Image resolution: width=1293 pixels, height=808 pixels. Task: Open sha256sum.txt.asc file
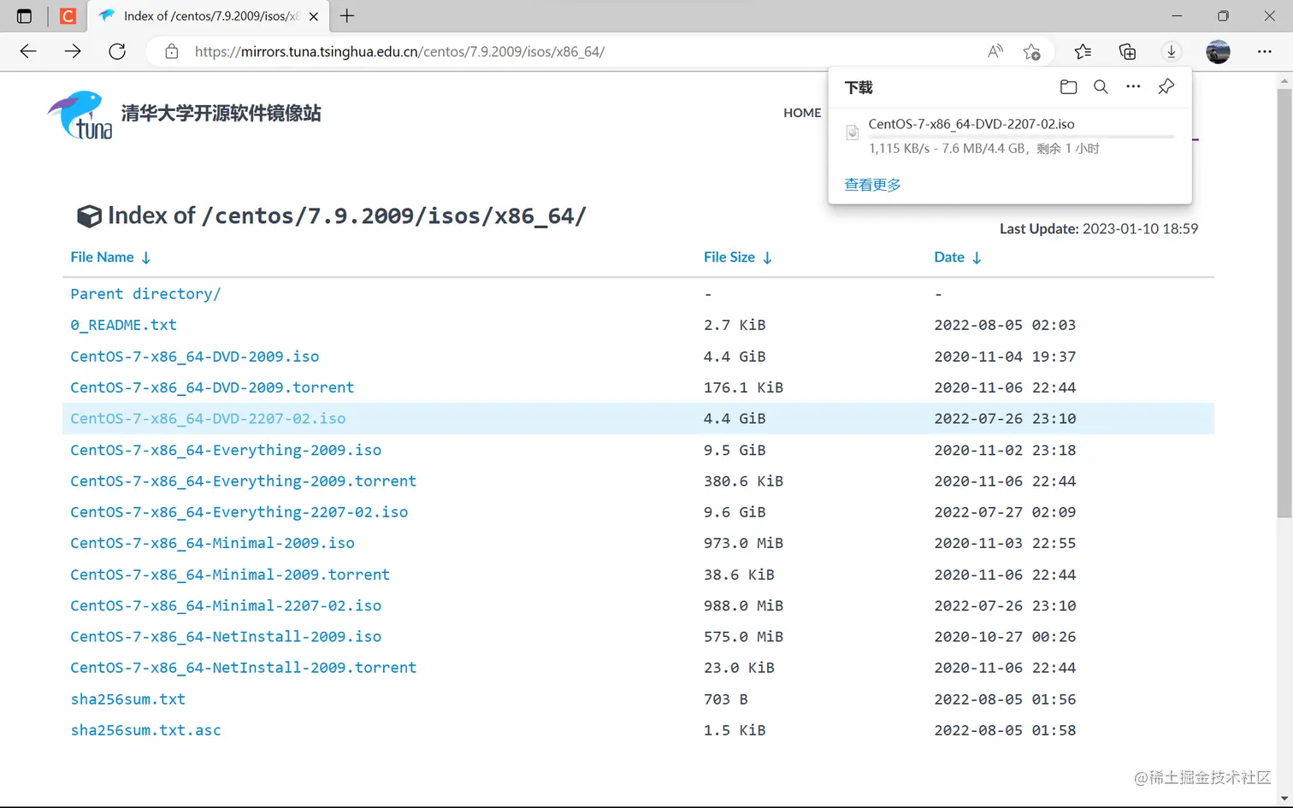pos(145,730)
